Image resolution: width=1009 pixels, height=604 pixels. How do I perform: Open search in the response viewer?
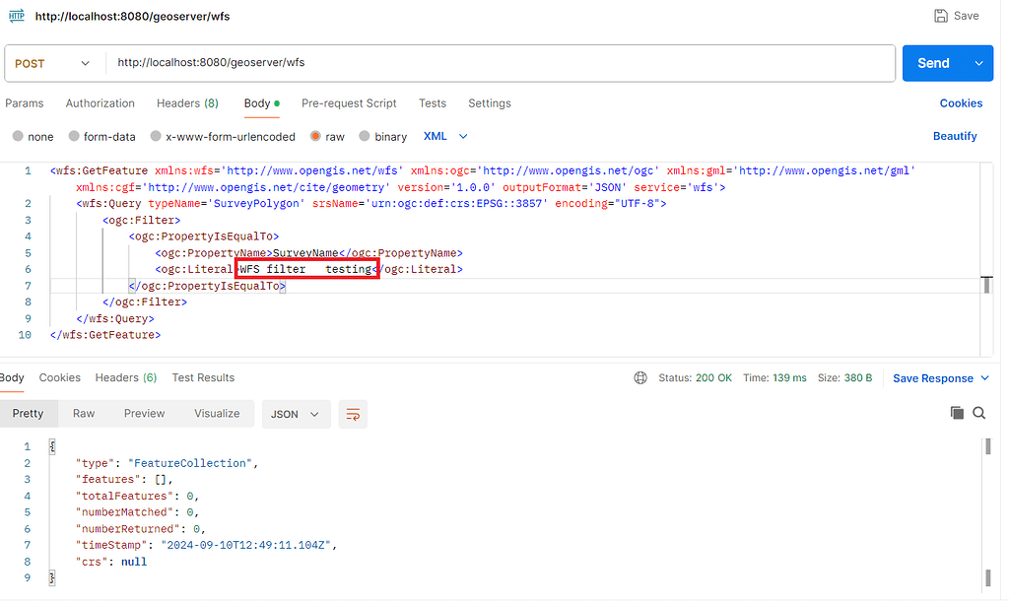979,414
